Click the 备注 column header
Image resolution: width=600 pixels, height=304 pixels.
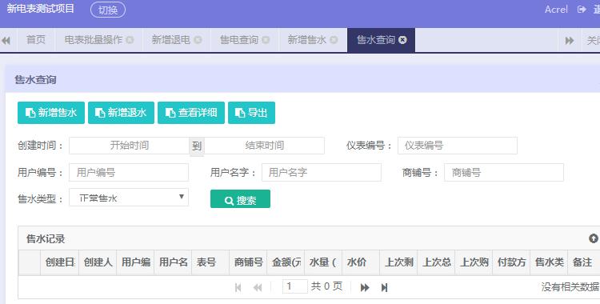(x=583, y=262)
